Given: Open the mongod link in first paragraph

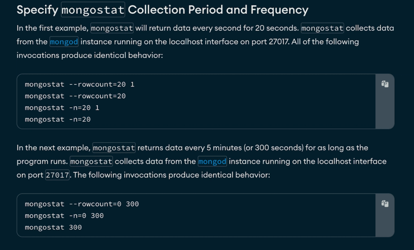Looking at the screenshot, I should pyautogui.click(x=64, y=42).
